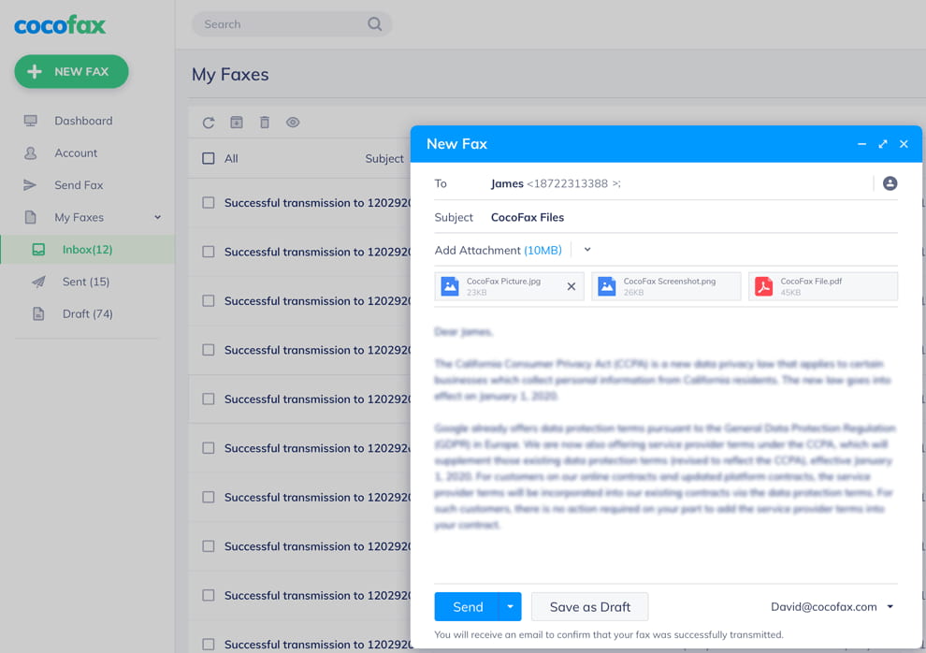
Task: Check the sixth Successful transmission row checkbox
Action: coord(209,448)
